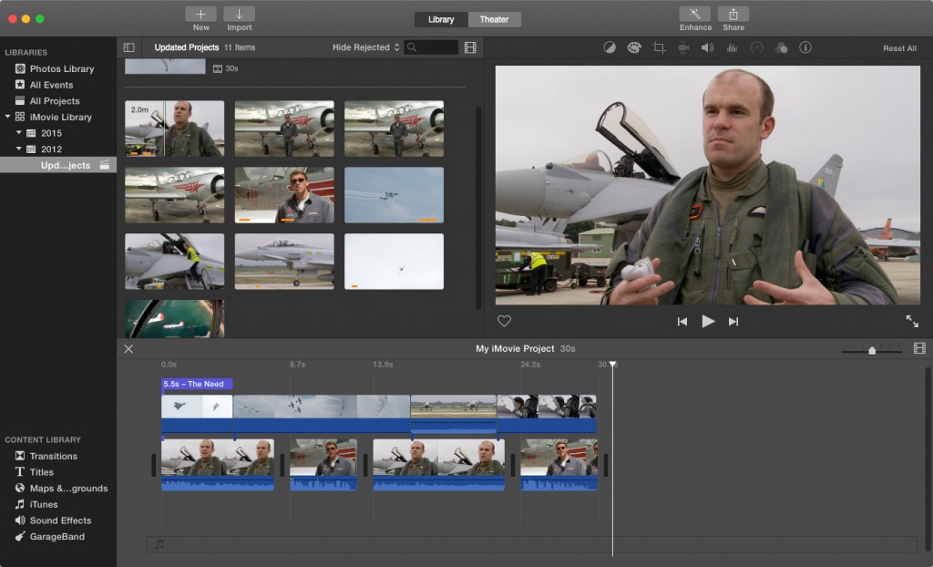Image resolution: width=933 pixels, height=567 pixels.
Task: Click Reset All adjustments button
Action: [x=899, y=48]
